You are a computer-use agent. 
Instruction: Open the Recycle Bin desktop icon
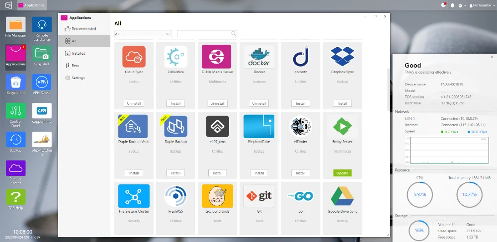(x=15, y=82)
